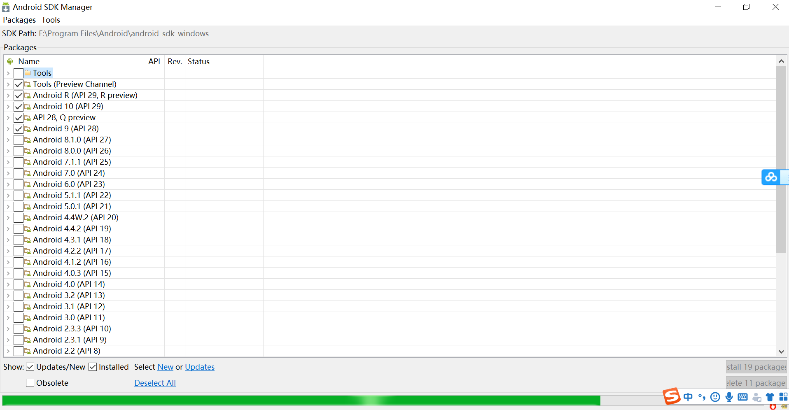Expand the Android 3.2 (API 13) node
Viewport: 789px width, 410px height.
(x=8, y=296)
